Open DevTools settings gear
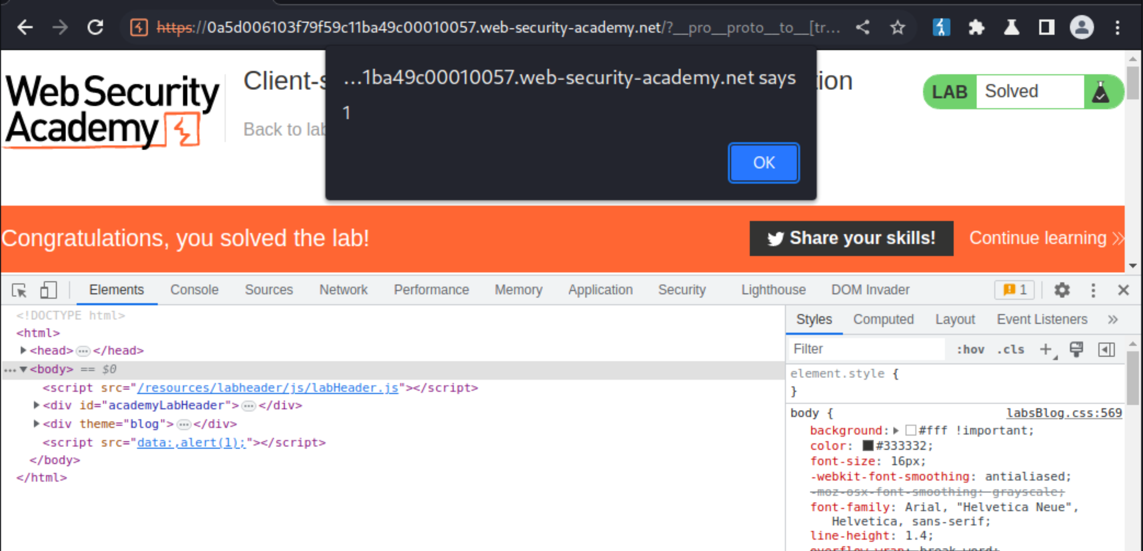The height and width of the screenshot is (551, 1143). [x=1062, y=290]
